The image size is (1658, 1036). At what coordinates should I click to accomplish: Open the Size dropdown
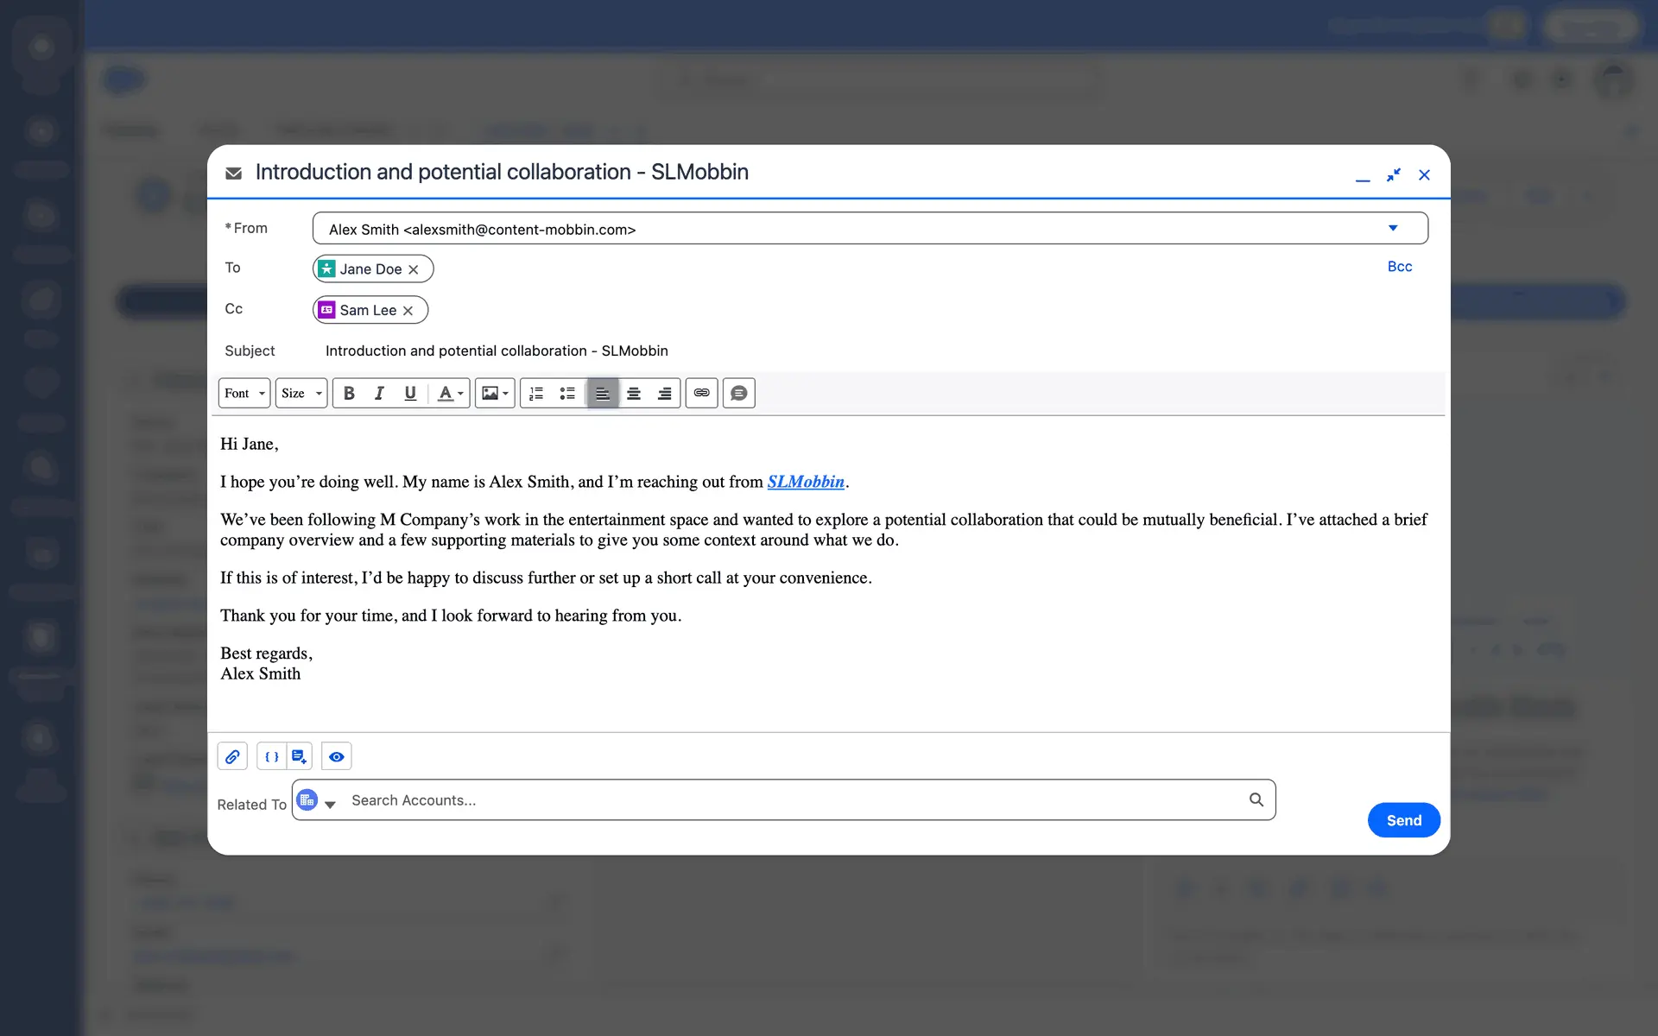coord(301,394)
